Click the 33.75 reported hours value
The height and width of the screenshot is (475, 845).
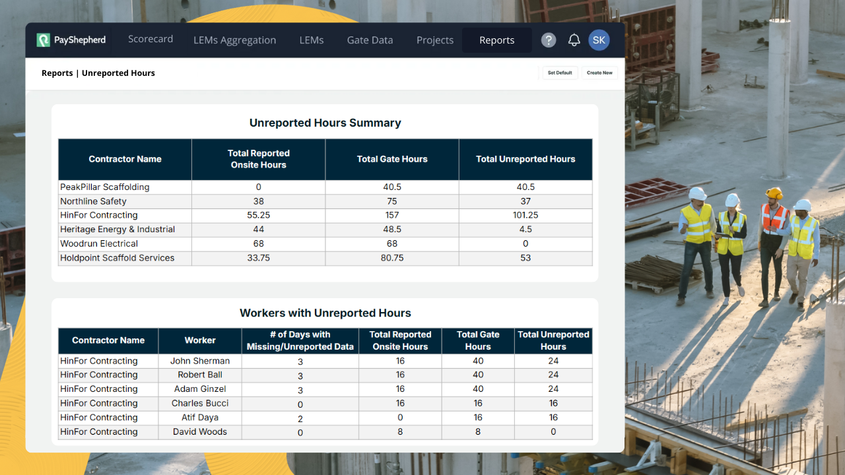point(259,258)
